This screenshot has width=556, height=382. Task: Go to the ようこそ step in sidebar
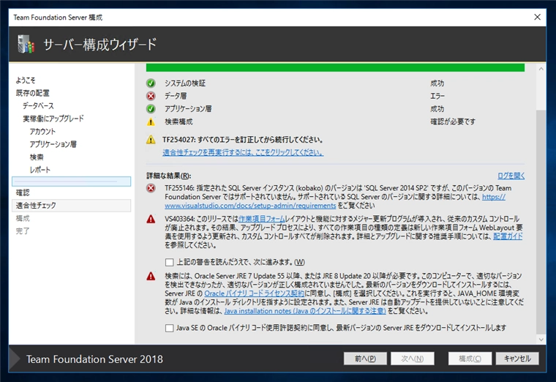pos(26,80)
